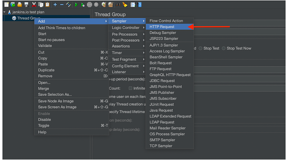Screen dimensions: 287x160
Task: Choose Flow Control Action sampler
Action: (170, 21)
